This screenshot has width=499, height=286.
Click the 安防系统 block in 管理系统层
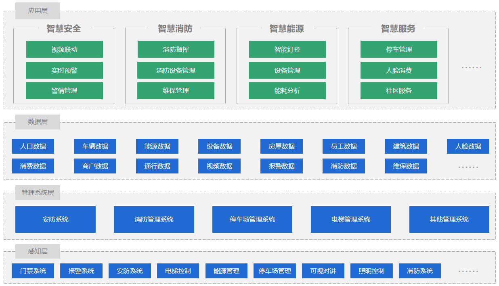[55, 219]
